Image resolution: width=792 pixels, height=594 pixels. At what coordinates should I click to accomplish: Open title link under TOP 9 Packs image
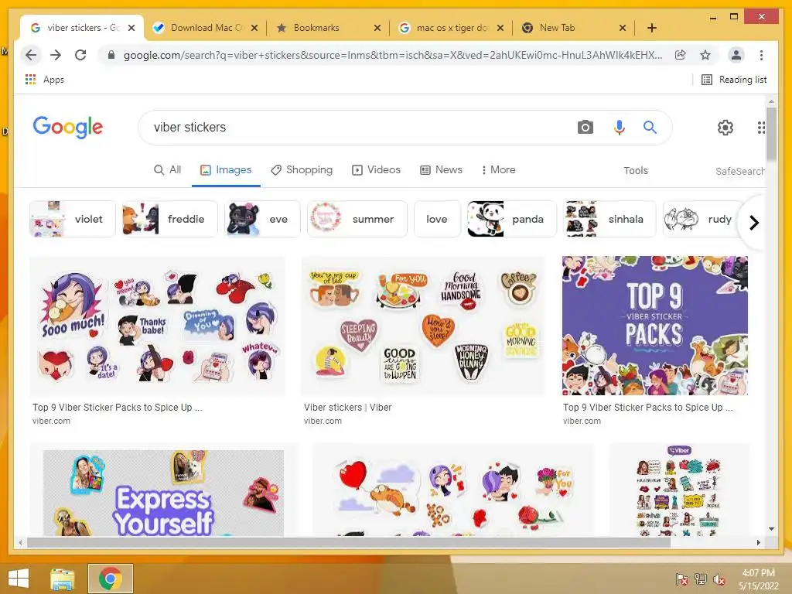(x=648, y=407)
